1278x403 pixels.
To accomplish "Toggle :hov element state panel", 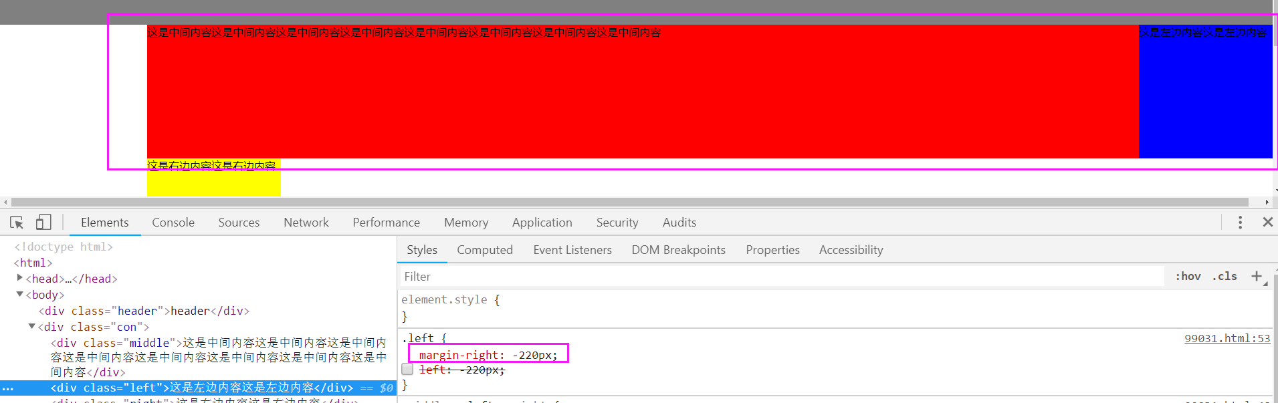I will [1188, 276].
